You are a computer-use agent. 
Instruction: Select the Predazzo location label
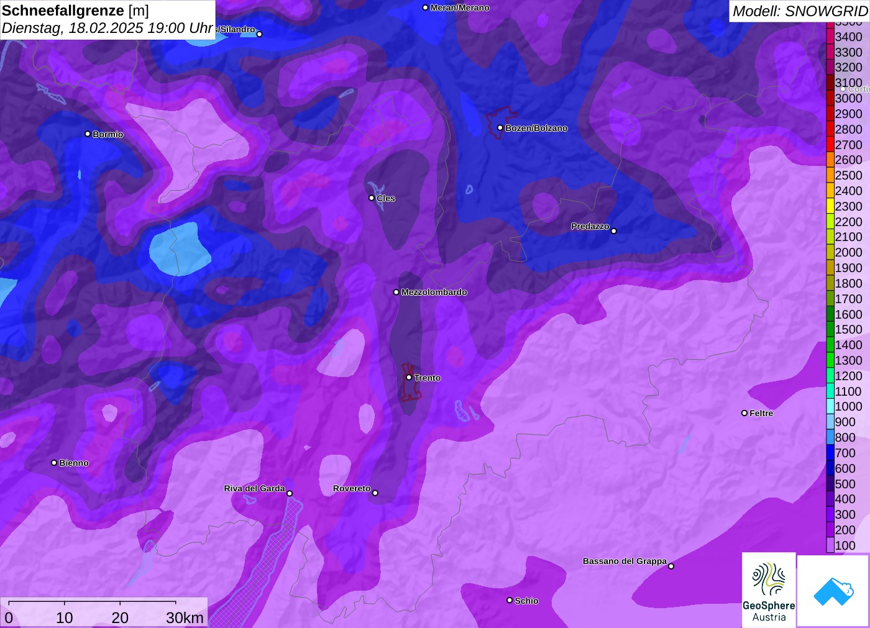tap(590, 226)
